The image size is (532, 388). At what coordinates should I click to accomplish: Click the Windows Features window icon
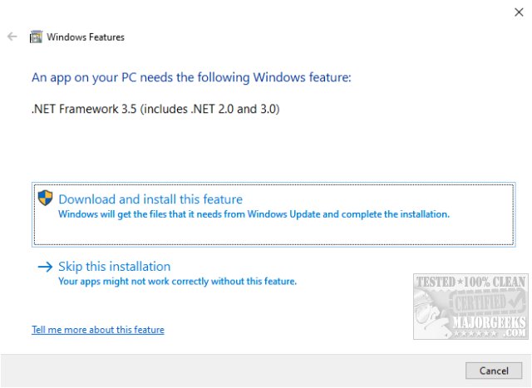(x=36, y=37)
